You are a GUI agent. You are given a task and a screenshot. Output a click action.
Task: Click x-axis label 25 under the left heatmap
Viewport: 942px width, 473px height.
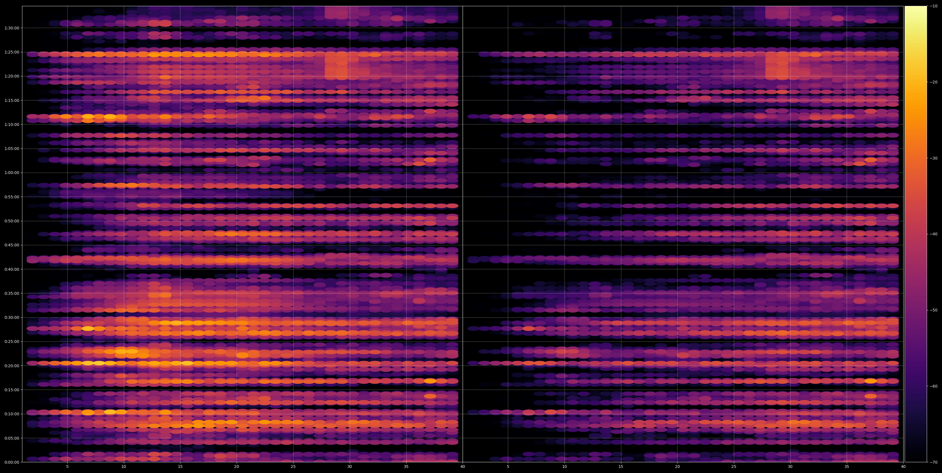pos(293,467)
